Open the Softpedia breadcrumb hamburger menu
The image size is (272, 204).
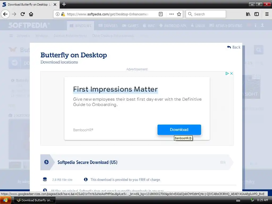click(11, 36)
